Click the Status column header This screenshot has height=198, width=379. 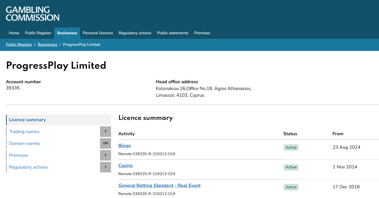pyautogui.click(x=290, y=134)
